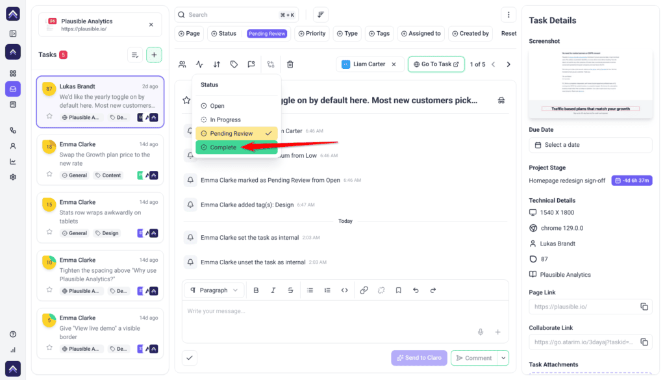Toggle the internal task incognito icon
This screenshot has width=665, height=380.
click(x=501, y=101)
